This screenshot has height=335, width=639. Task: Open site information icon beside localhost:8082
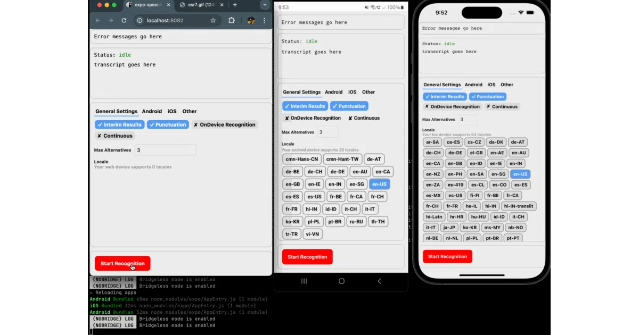[x=140, y=20]
